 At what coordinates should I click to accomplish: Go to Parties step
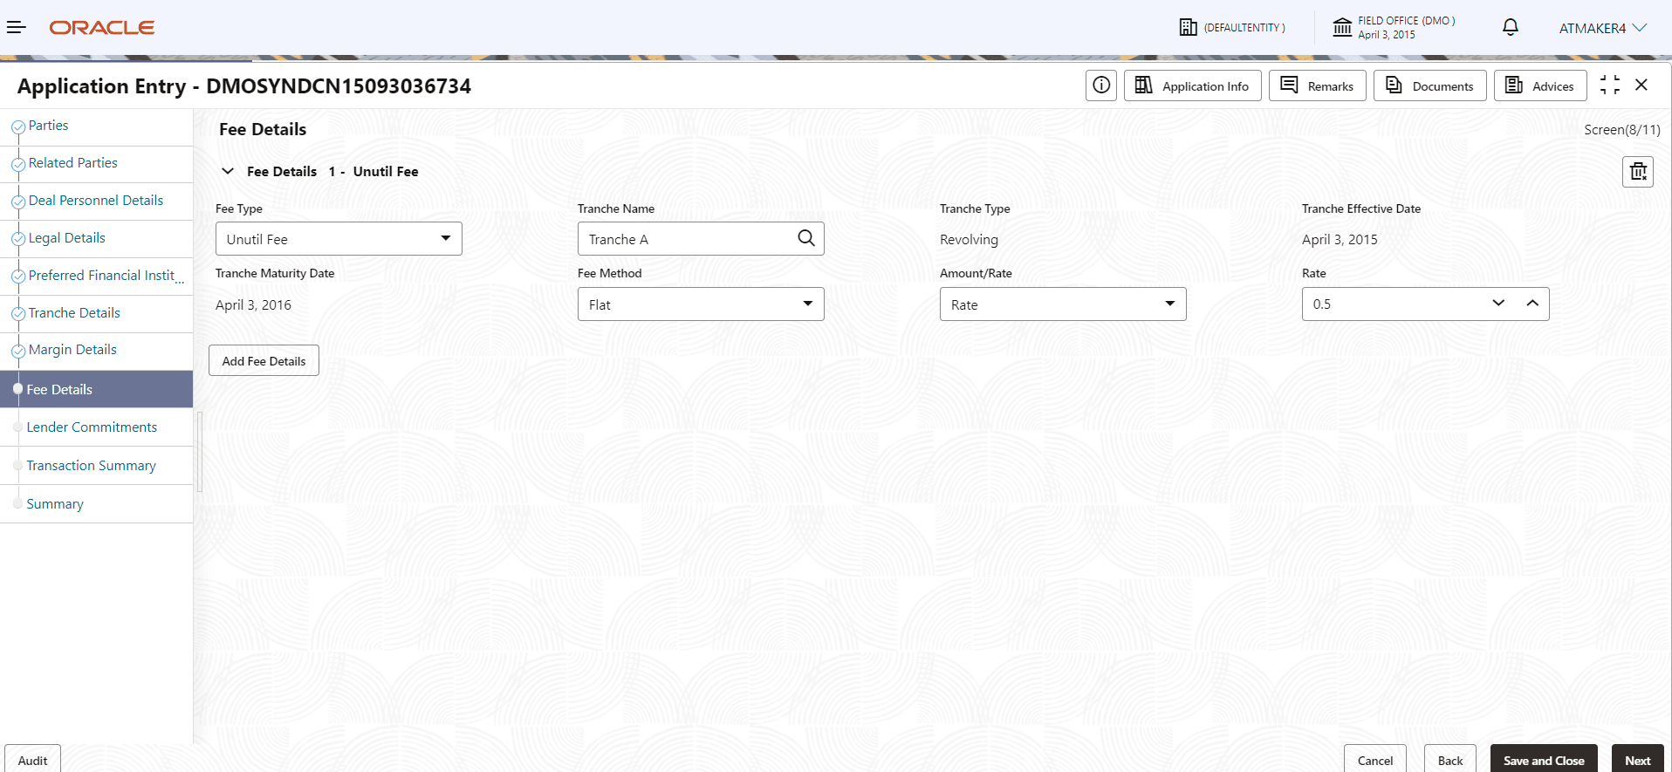point(48,126)
